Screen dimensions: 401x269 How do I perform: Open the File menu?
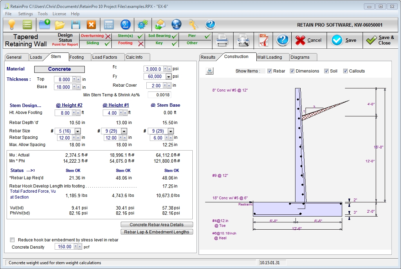(x=8, y=14)
